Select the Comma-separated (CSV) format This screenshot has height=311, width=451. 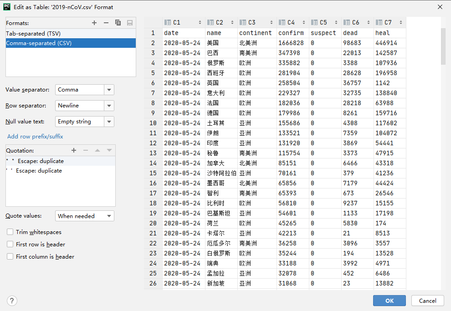71,43
